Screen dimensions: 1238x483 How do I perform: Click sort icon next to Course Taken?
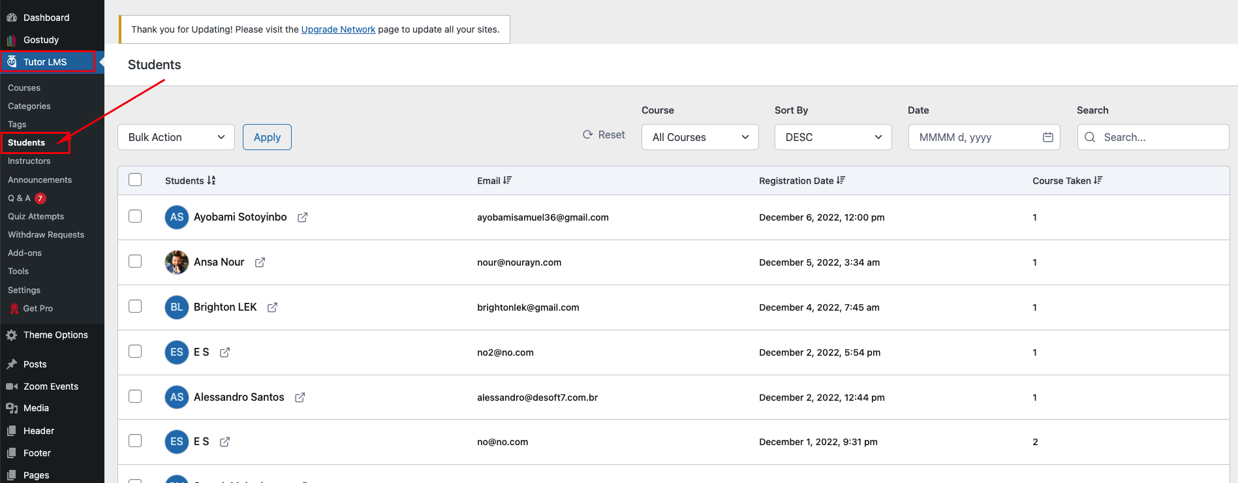point(1098,180)
